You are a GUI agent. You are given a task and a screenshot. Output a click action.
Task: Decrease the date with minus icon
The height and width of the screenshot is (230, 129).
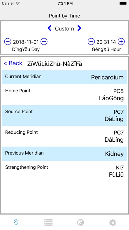click(8, 42)
